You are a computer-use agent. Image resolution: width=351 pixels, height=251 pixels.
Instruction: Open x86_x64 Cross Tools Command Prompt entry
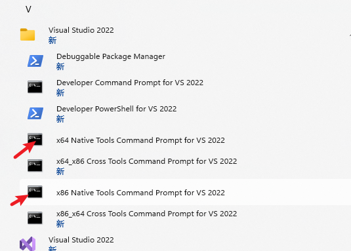point(146,214)
